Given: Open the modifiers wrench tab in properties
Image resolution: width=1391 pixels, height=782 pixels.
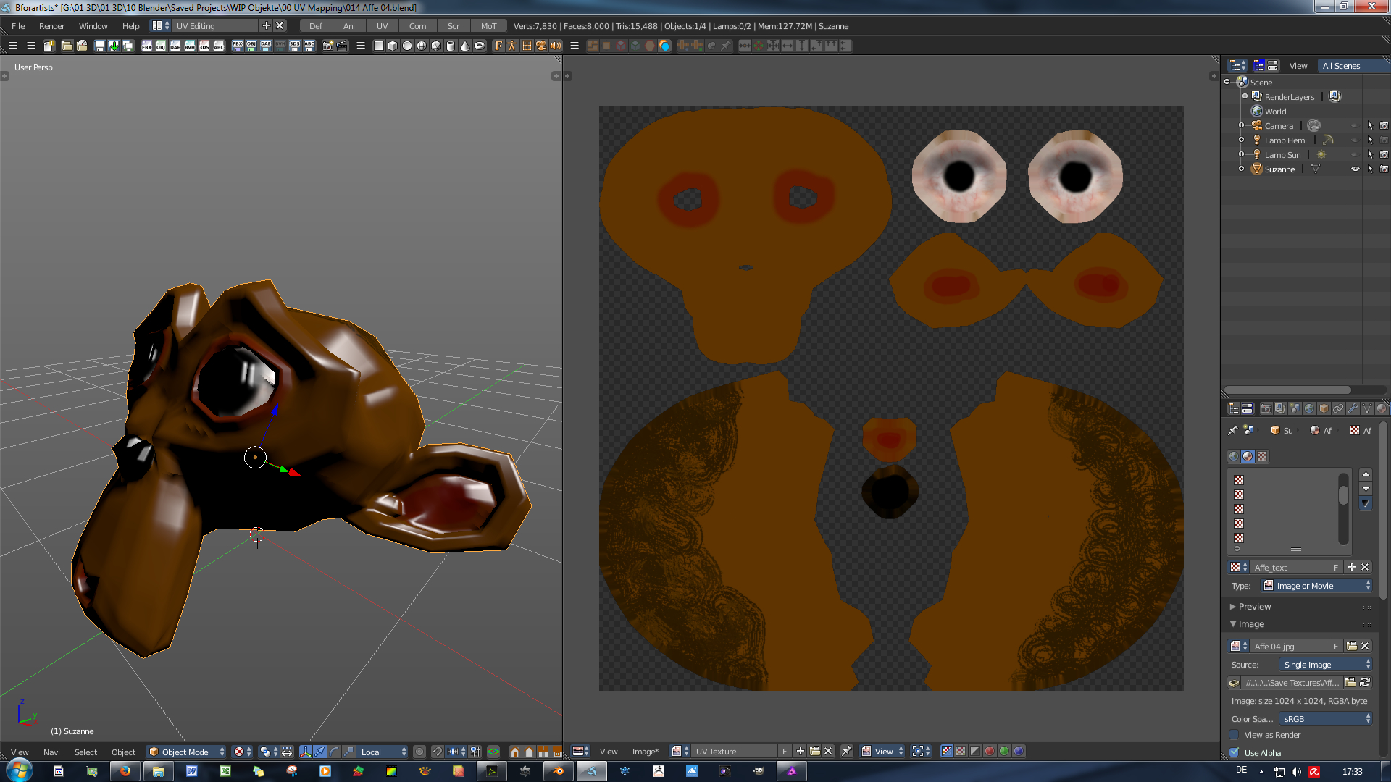Looking at the screenshot, I should point(1353,408).
